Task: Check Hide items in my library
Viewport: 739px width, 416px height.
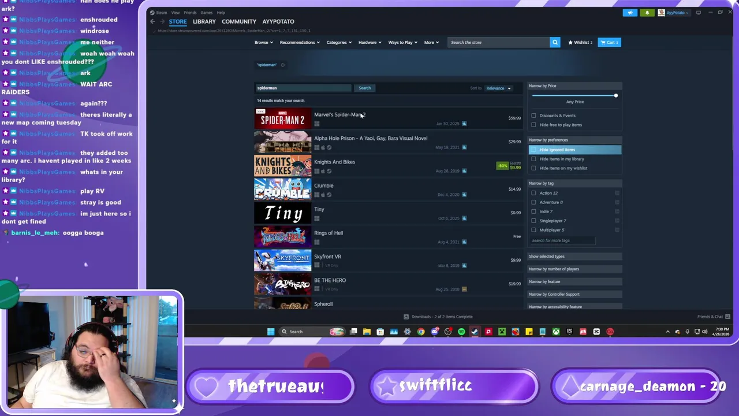Action: (x=533, y=159)
